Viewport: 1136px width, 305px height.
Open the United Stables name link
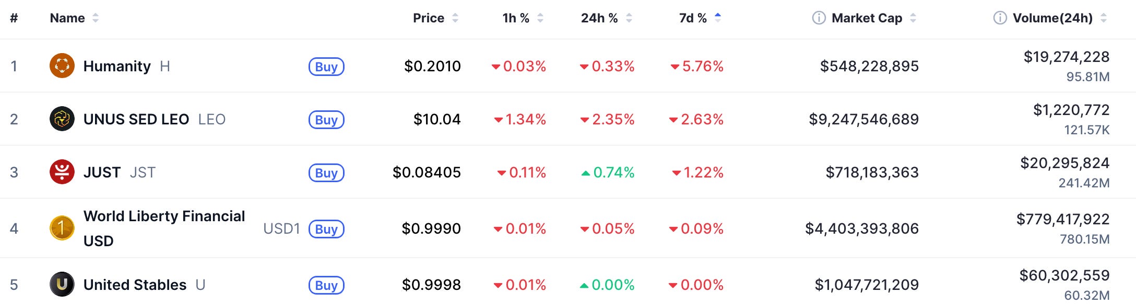point(135,285)
